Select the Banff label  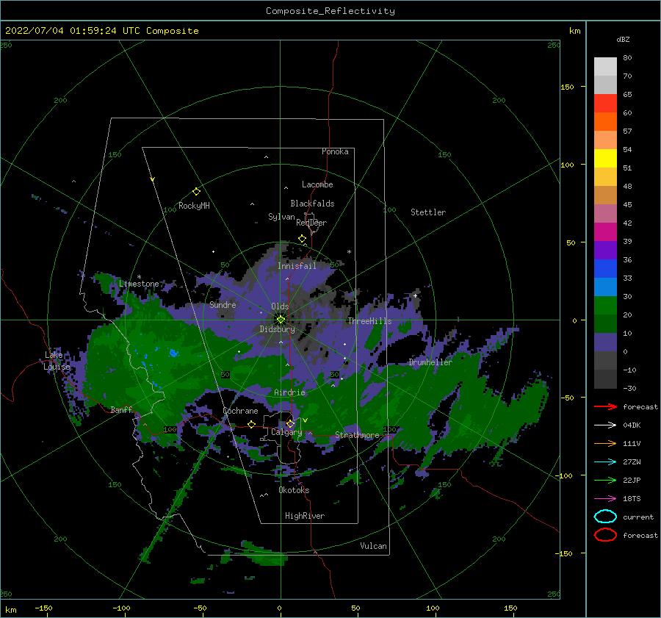pos(121,410)
